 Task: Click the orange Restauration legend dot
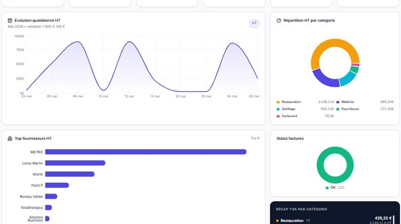point(278,102)
